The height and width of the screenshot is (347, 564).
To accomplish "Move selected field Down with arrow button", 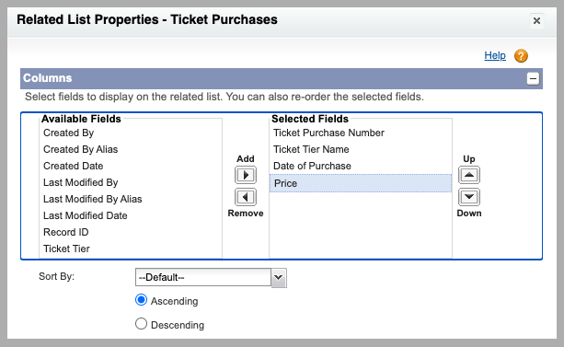I will pyautogui.click(x=469, y=197).
